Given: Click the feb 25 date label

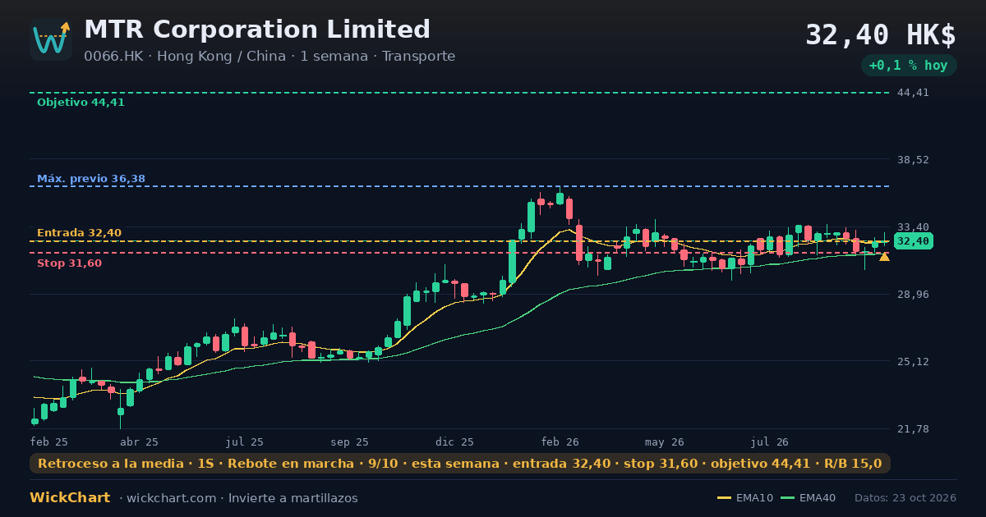Looking at the screenshot, I should [49, 442].
